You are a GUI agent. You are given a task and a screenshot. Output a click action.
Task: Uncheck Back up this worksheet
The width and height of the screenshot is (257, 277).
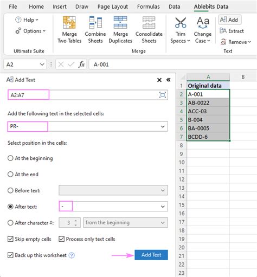click(x=10, y=255)
